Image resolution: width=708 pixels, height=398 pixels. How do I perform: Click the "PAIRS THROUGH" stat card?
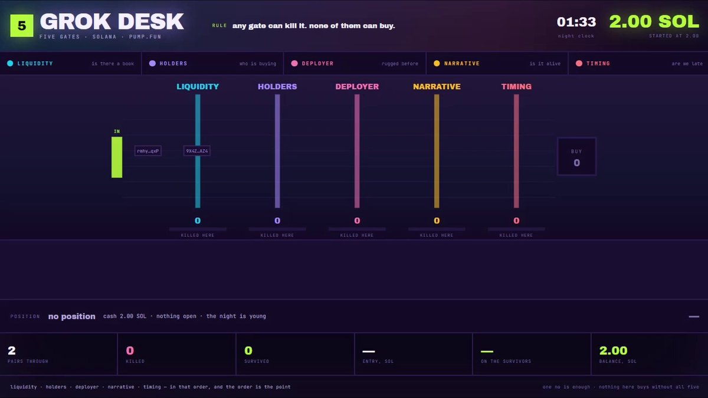click(x=59, y=354)
